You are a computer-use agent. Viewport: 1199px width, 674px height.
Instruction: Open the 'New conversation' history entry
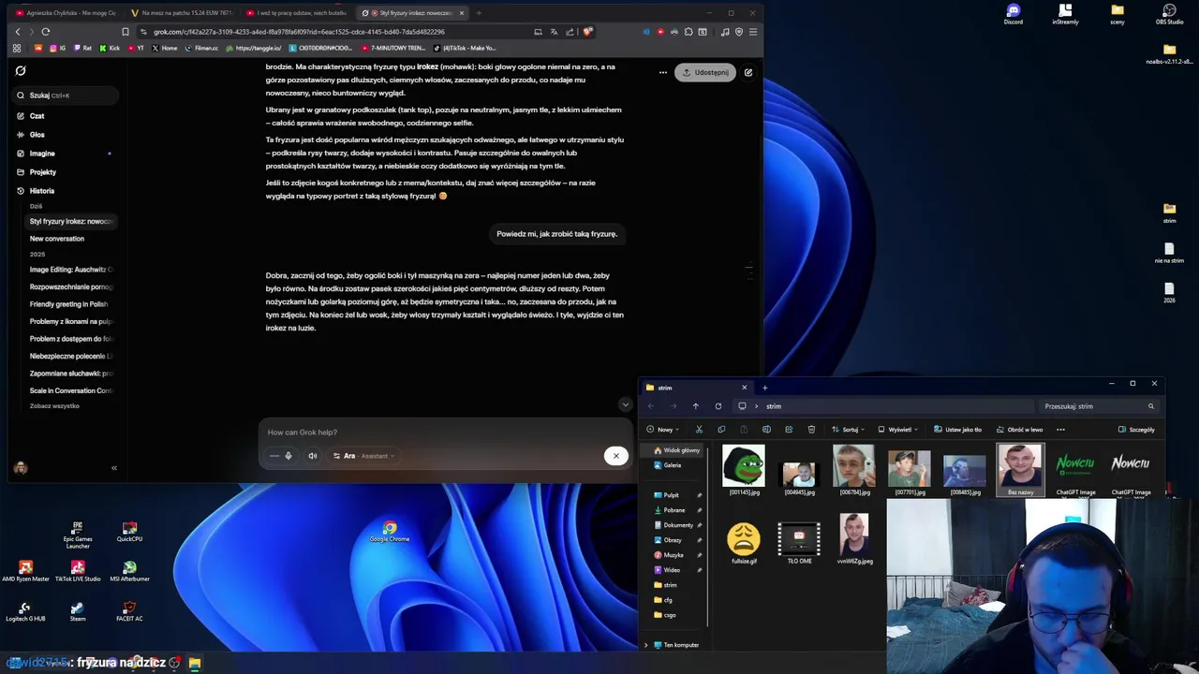coord(57,239)
